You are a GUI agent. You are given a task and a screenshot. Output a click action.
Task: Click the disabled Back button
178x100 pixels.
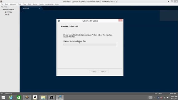click(94, 72)
